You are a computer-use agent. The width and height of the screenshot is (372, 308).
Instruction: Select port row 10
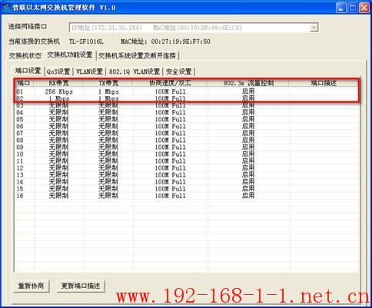point(187,154)
